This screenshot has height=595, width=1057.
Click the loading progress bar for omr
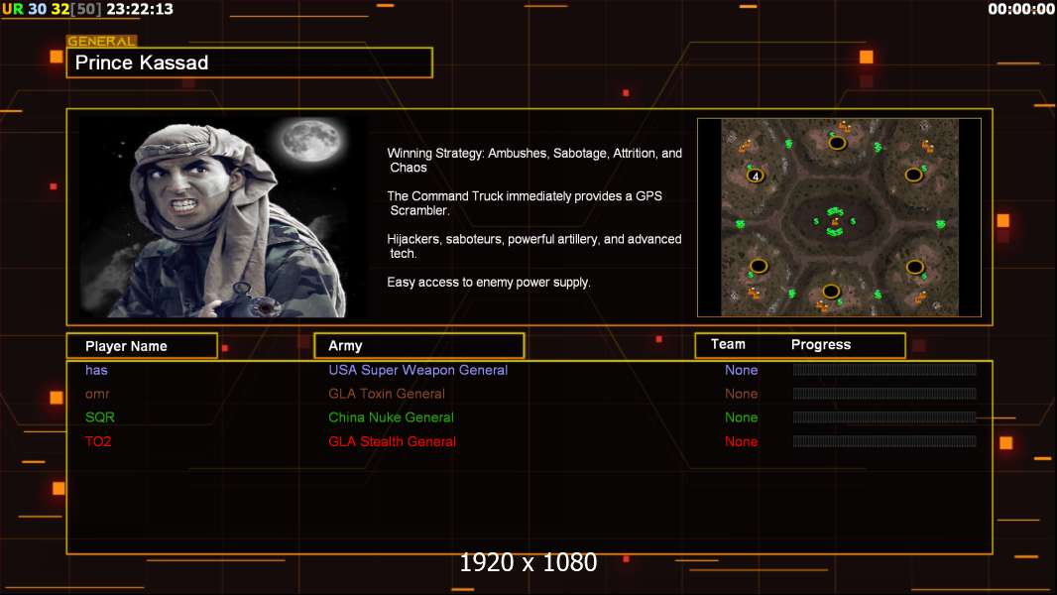coord(884,394)
